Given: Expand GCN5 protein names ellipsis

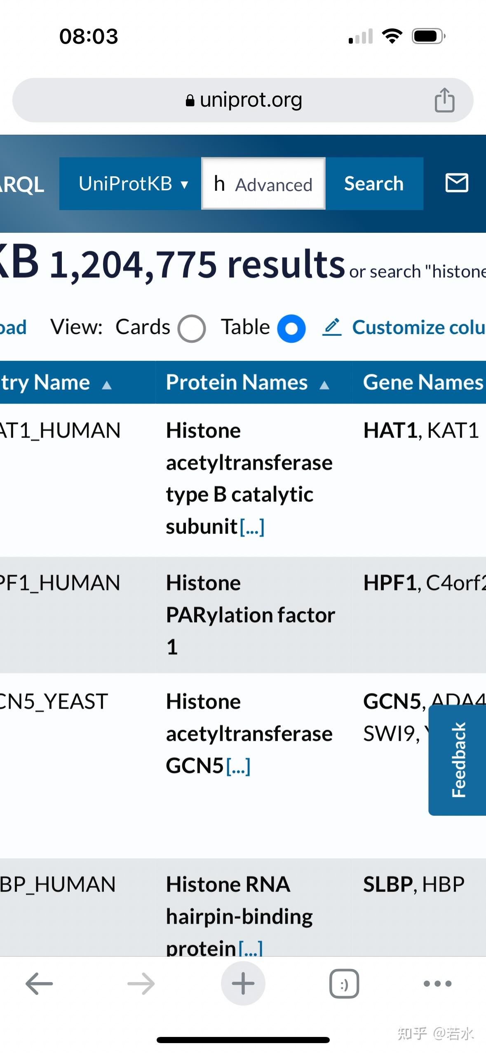Looking at the screenshot, I should (238, 767).
